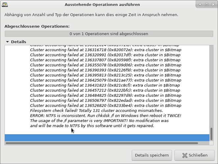Select the 'ERROR: NTFS is inconsistent' line
218x164 pixels.
[106, 116]
